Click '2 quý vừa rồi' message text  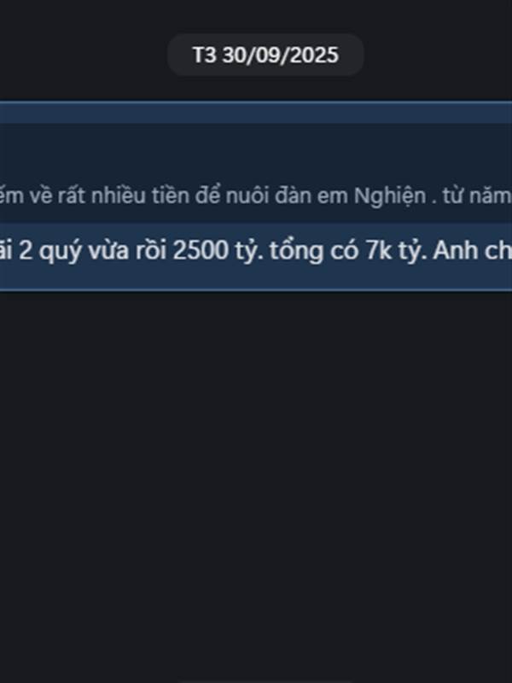(93, 251)
